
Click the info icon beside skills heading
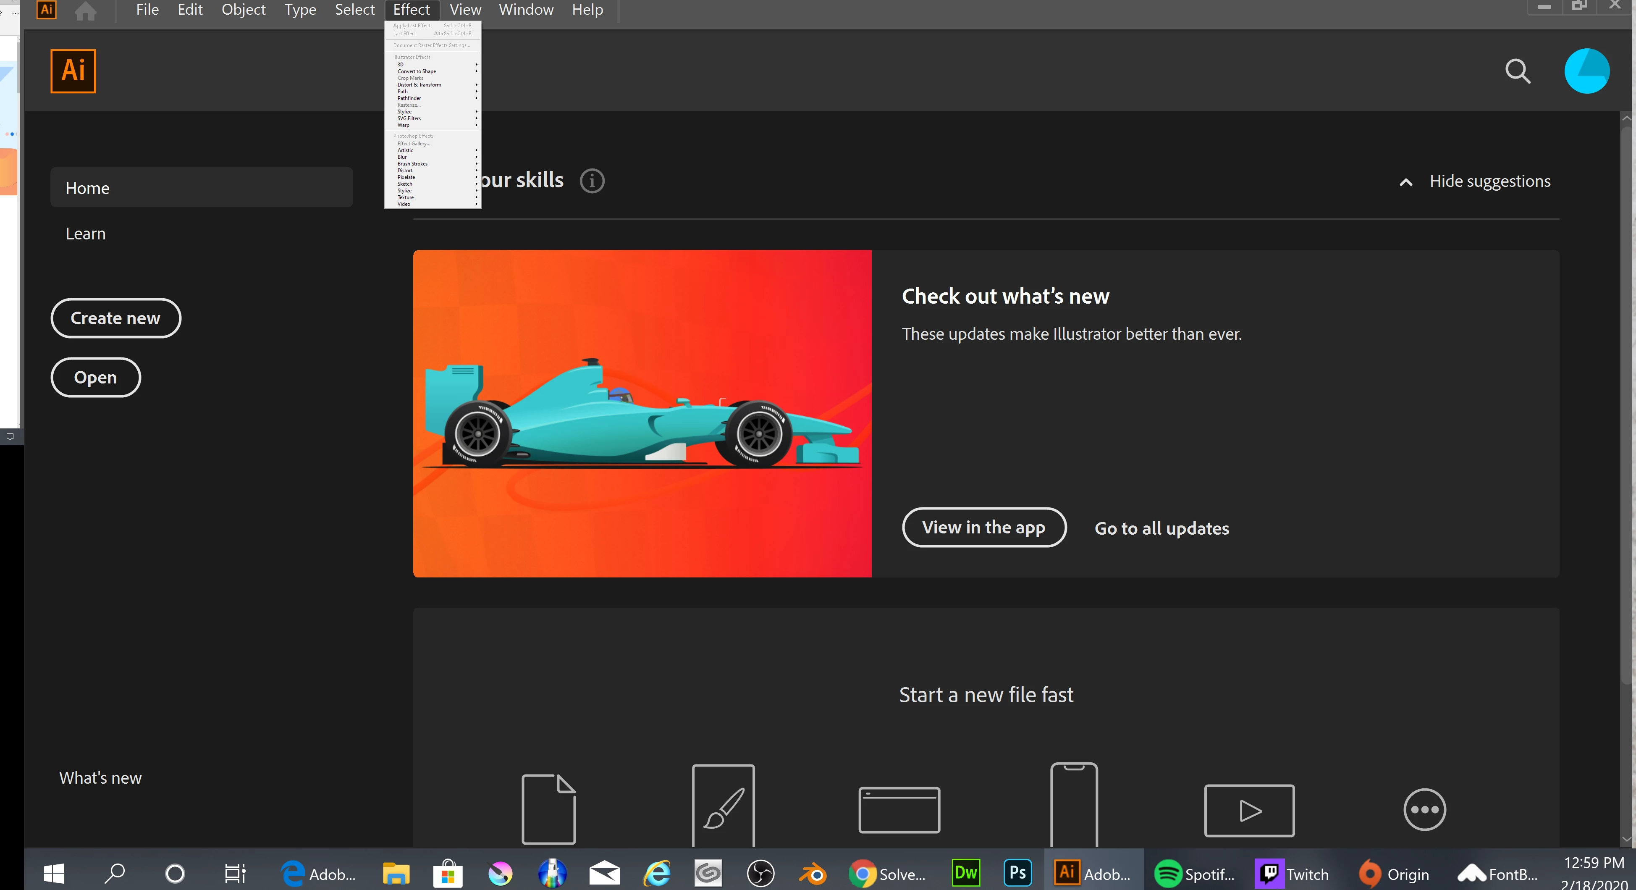tap(592, 181)
